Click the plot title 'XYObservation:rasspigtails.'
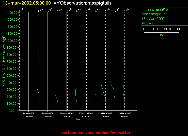The width and height of the screenshot is (188, 136). click(83, 3)
